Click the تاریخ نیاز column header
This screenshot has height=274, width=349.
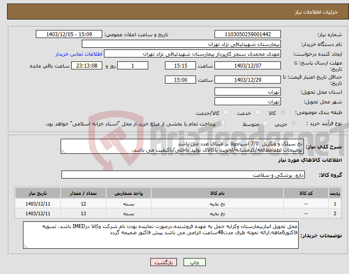[38, 193]
